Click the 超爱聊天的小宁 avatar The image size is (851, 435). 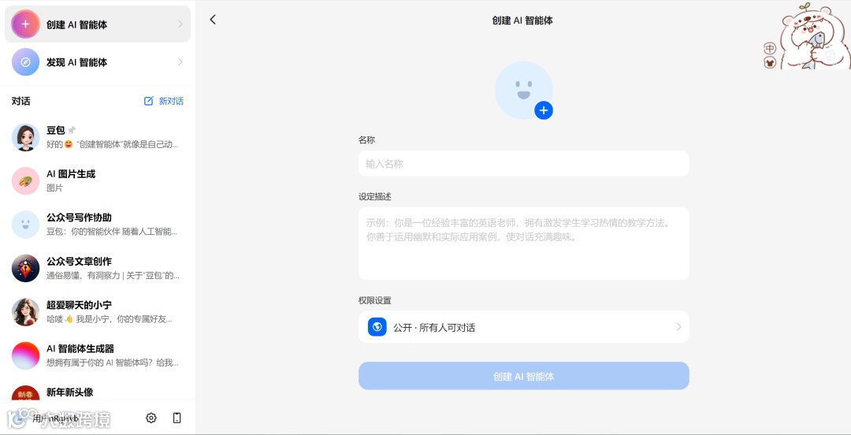[25, 312]
